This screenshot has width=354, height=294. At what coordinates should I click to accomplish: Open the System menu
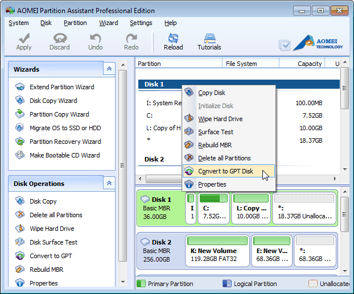coord(19,23)
